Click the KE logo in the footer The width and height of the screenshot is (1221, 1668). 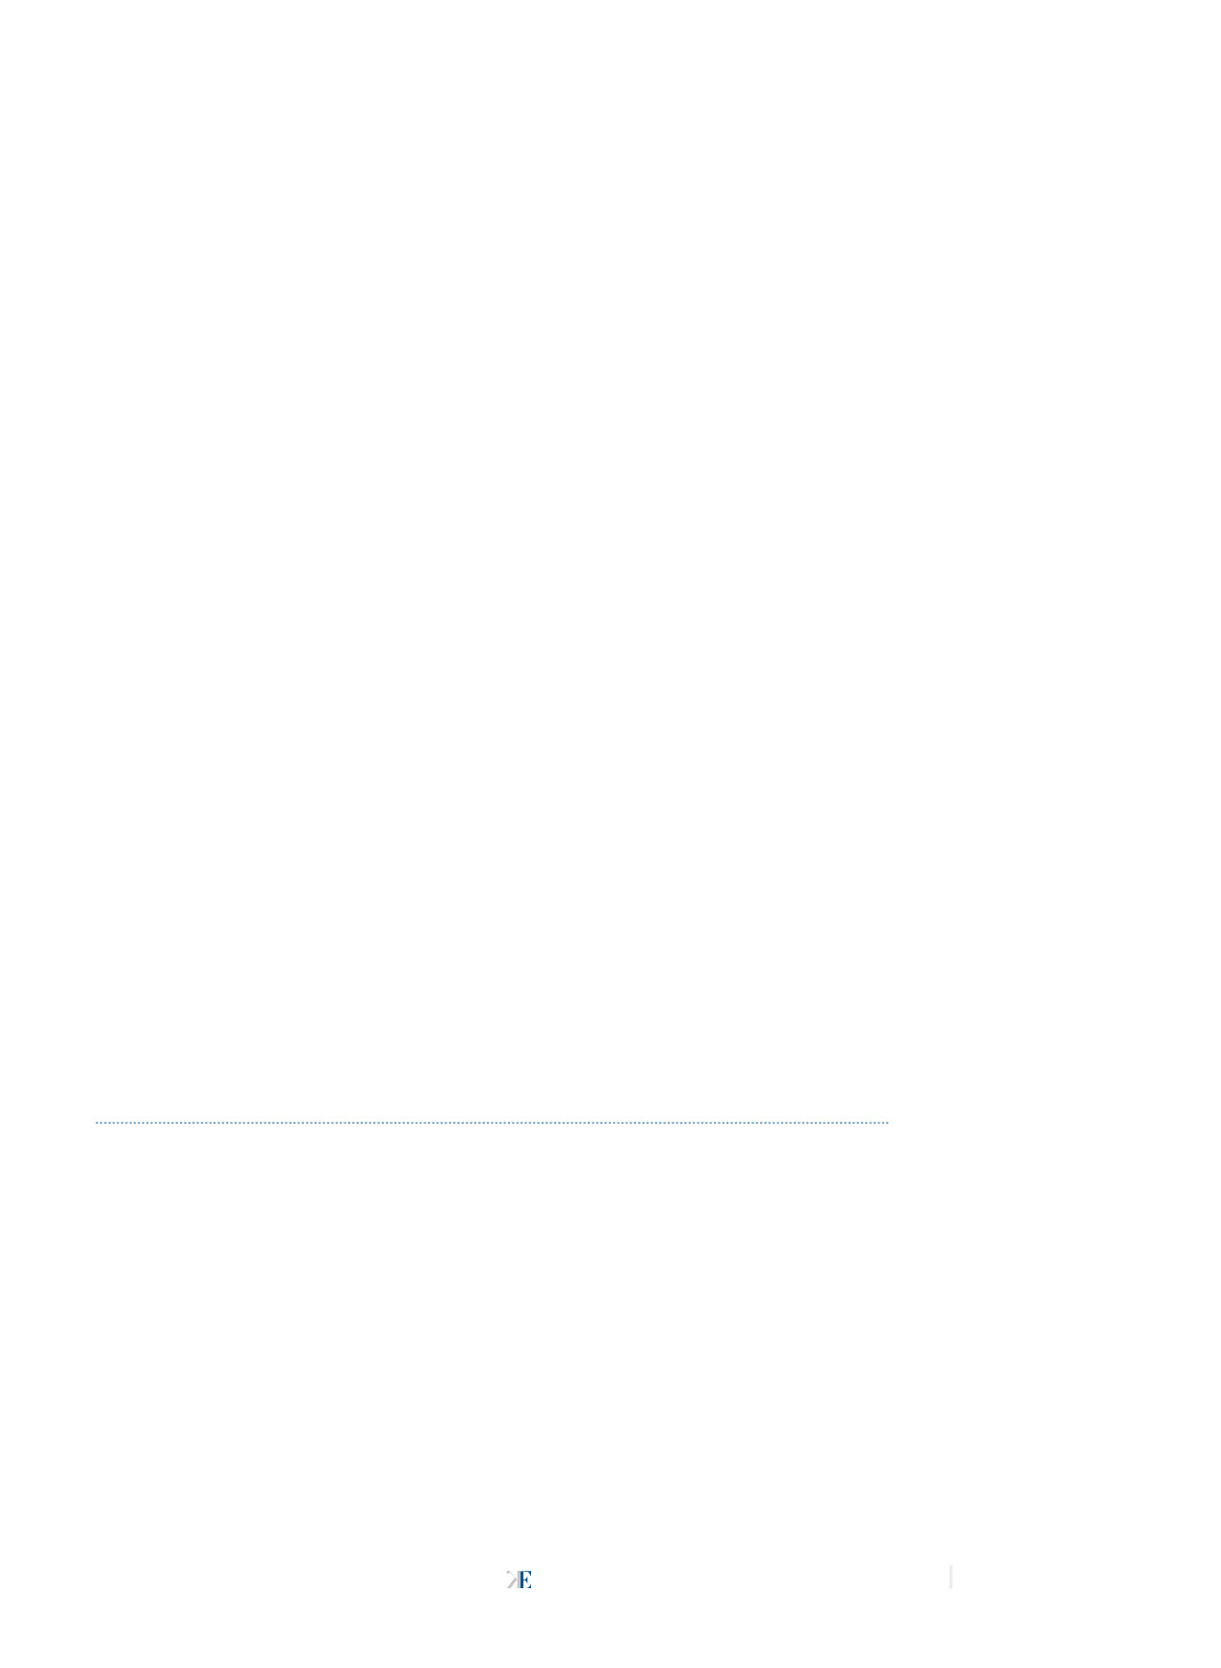click(519, 1580)
